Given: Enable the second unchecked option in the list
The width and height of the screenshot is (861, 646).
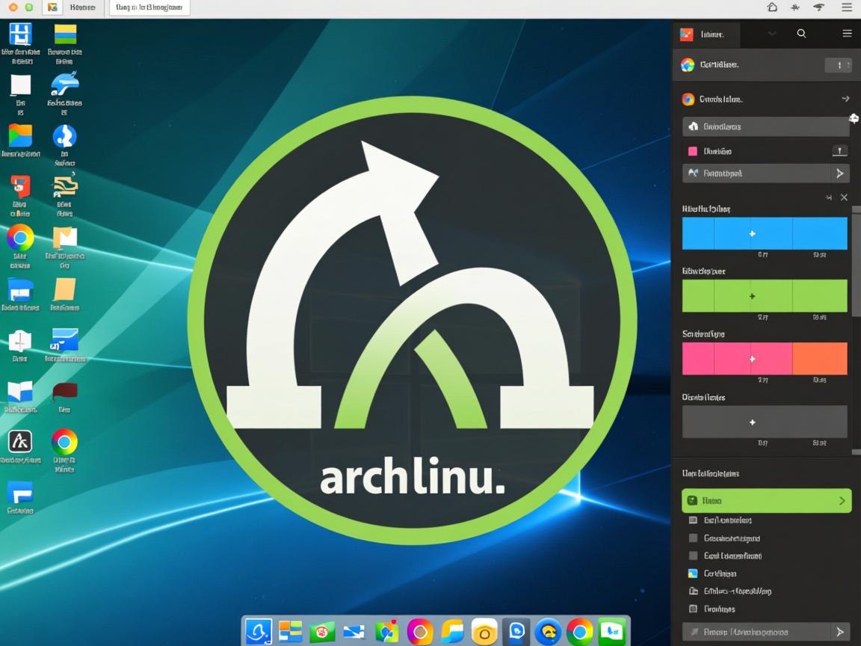Looking at the screenshot, I should click(x=691, y=538).
